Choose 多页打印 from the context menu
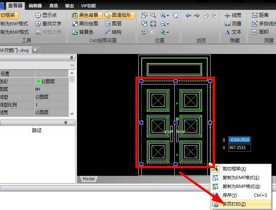Screen dimensions: 276x210 point(234,204)
